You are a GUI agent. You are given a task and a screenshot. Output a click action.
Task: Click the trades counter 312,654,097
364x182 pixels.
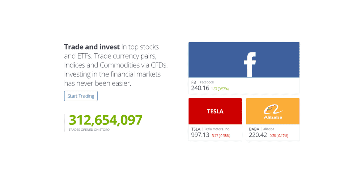point(106,120)
